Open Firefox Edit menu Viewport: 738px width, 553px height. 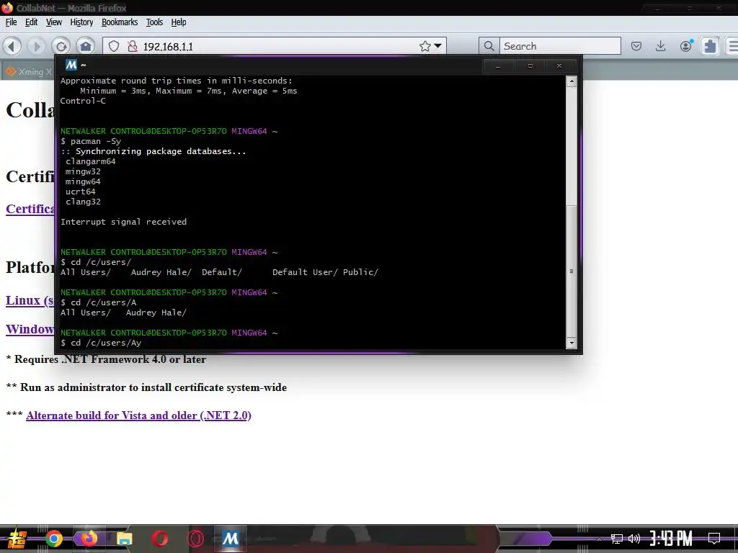[x=31, y=22]
